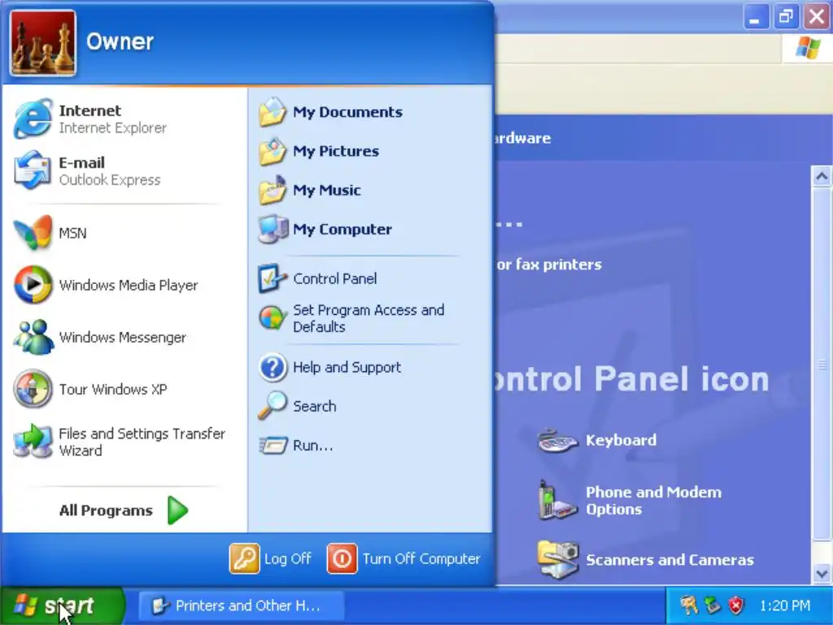Open Control Panel from Start menu
833x625 pixels.
[318, 278]
